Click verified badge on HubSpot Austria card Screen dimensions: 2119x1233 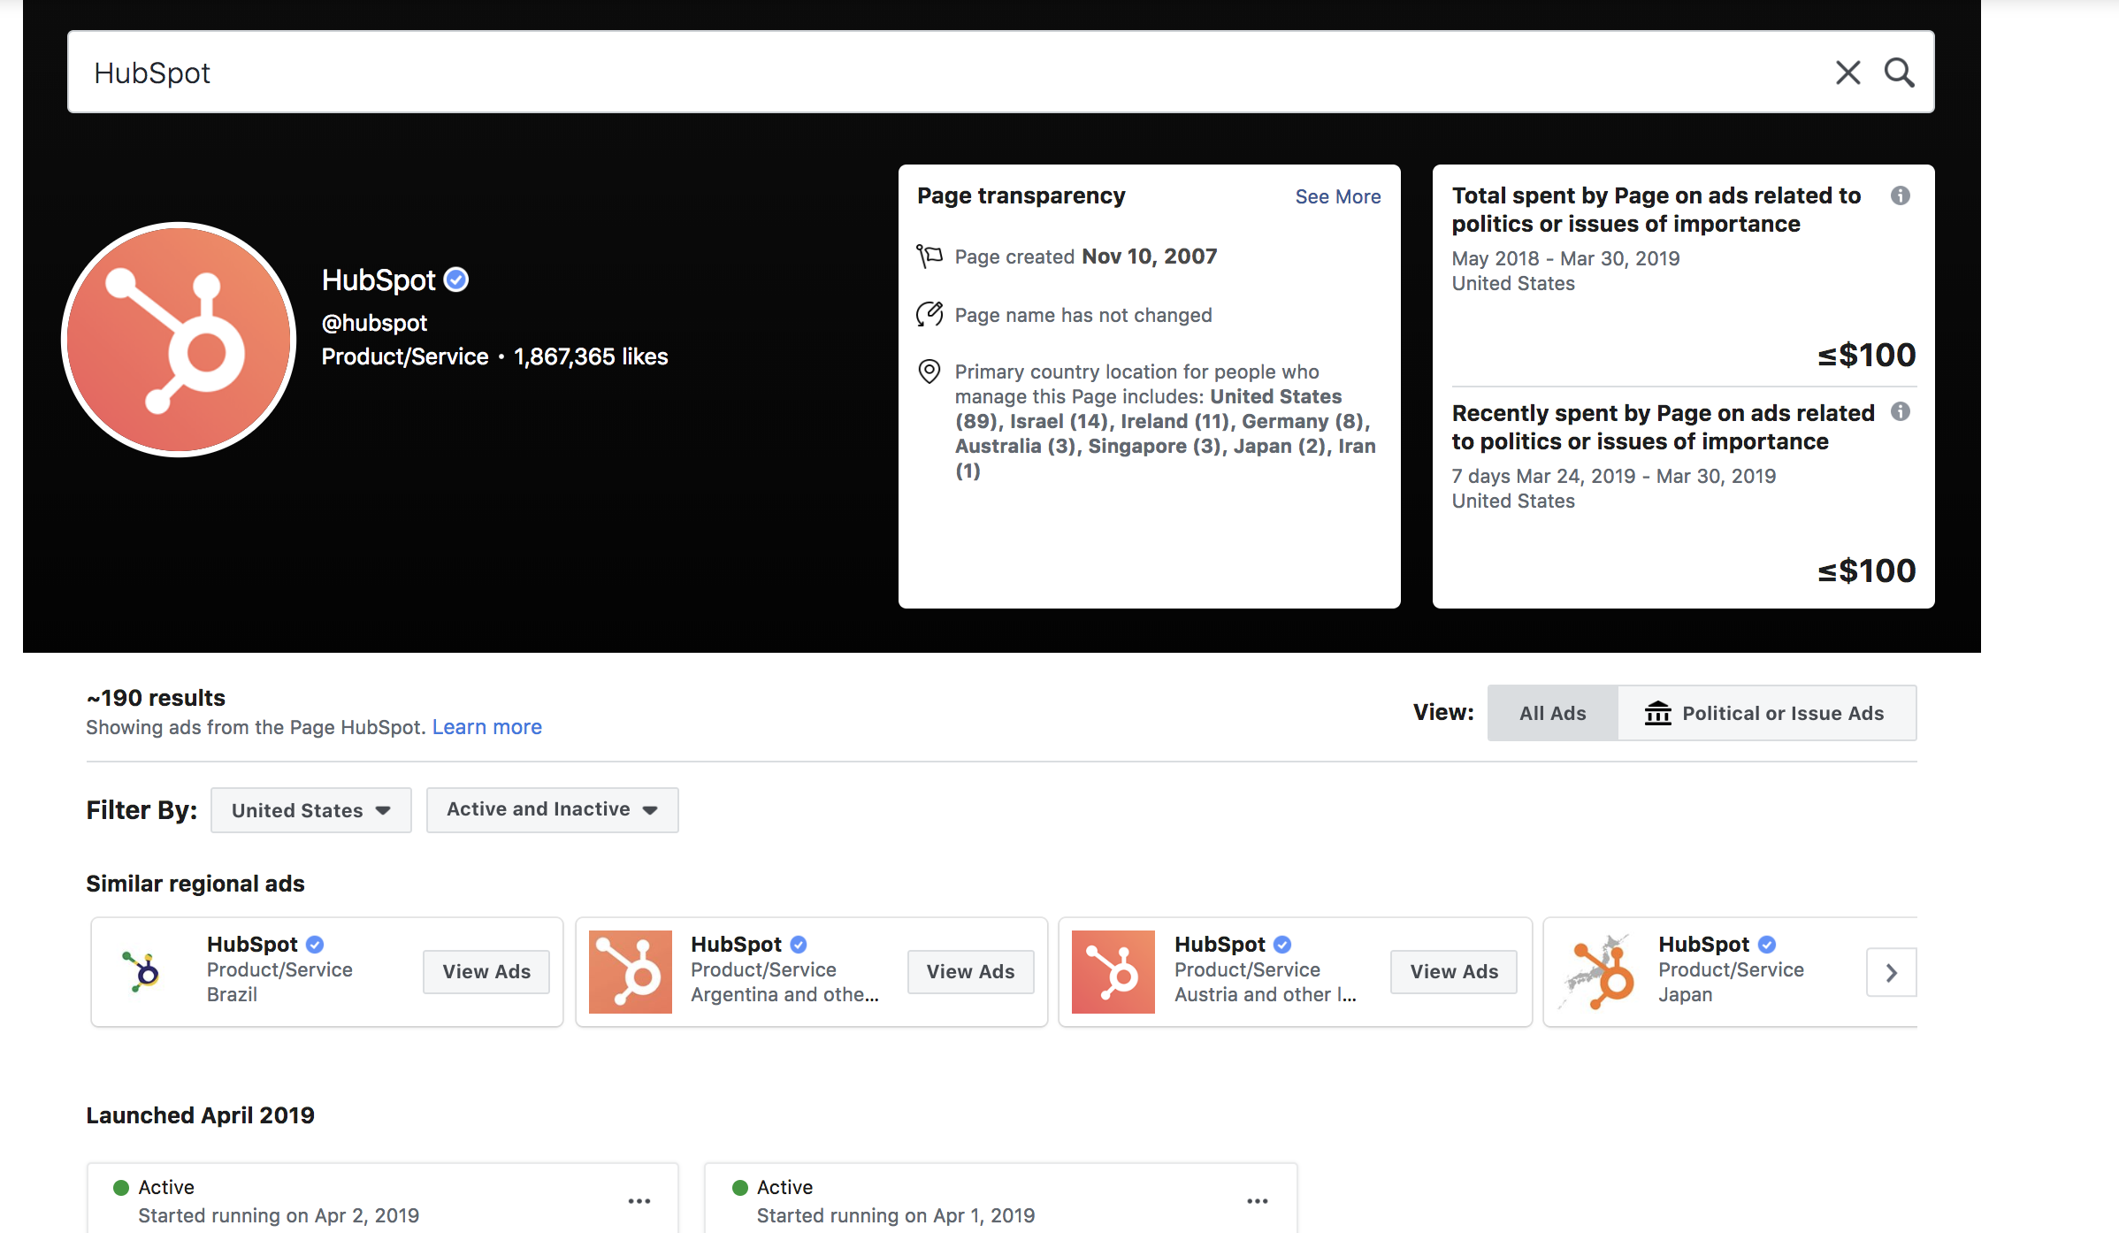[1281, 945]
